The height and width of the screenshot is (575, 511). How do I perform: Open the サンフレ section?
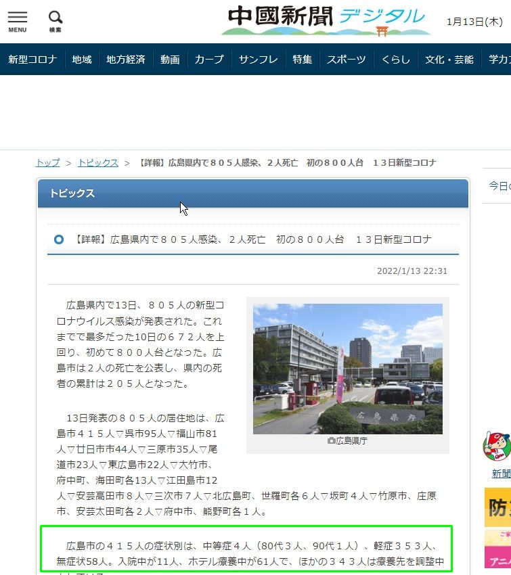[258, 60]
